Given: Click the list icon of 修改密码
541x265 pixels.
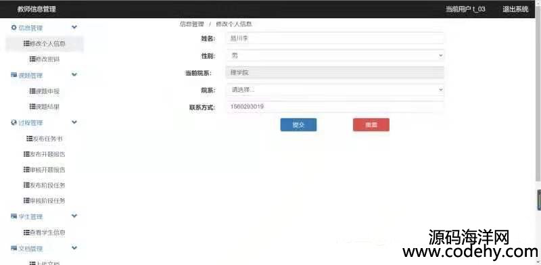Looking at the screenshot, I should [32, 59].
